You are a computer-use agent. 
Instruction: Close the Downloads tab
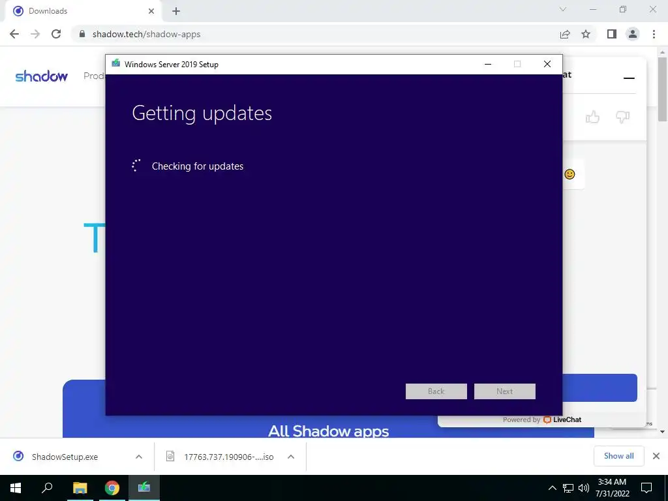click(151, 11)
